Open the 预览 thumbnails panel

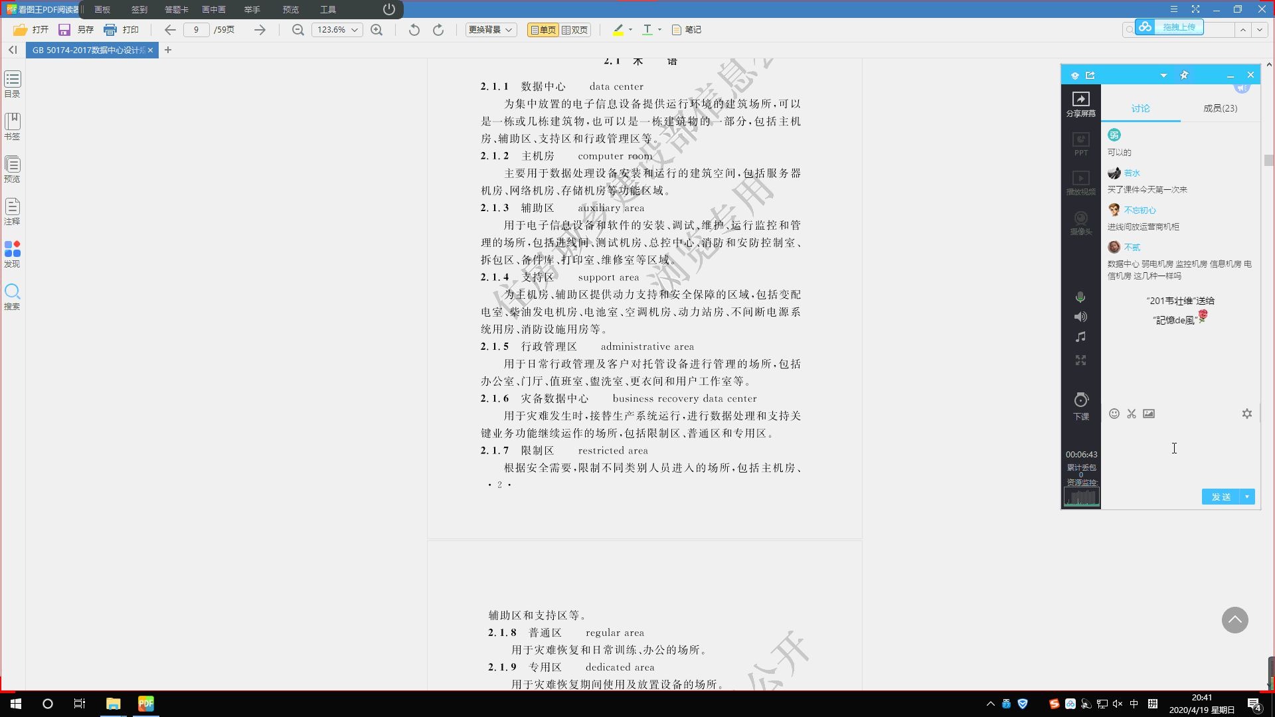point(13,169)
